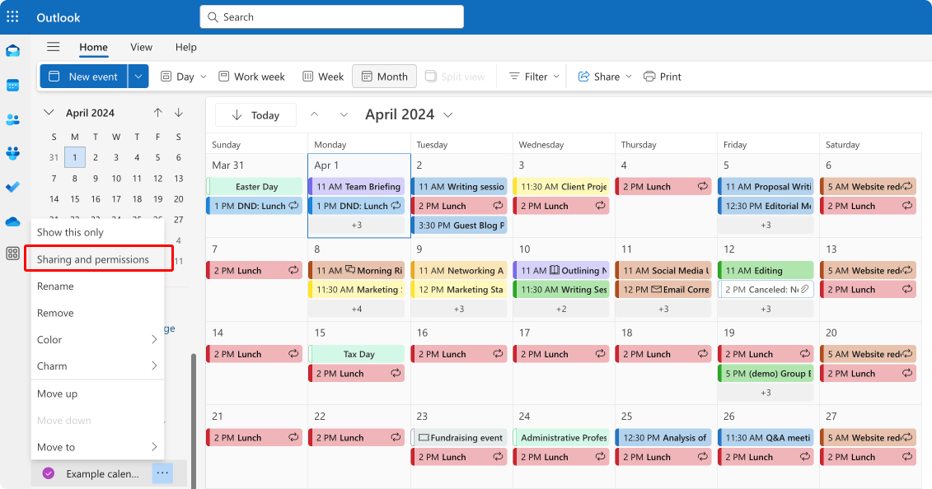Collapse navigation using the hamburger icon
932x489 pixels.
53,47
